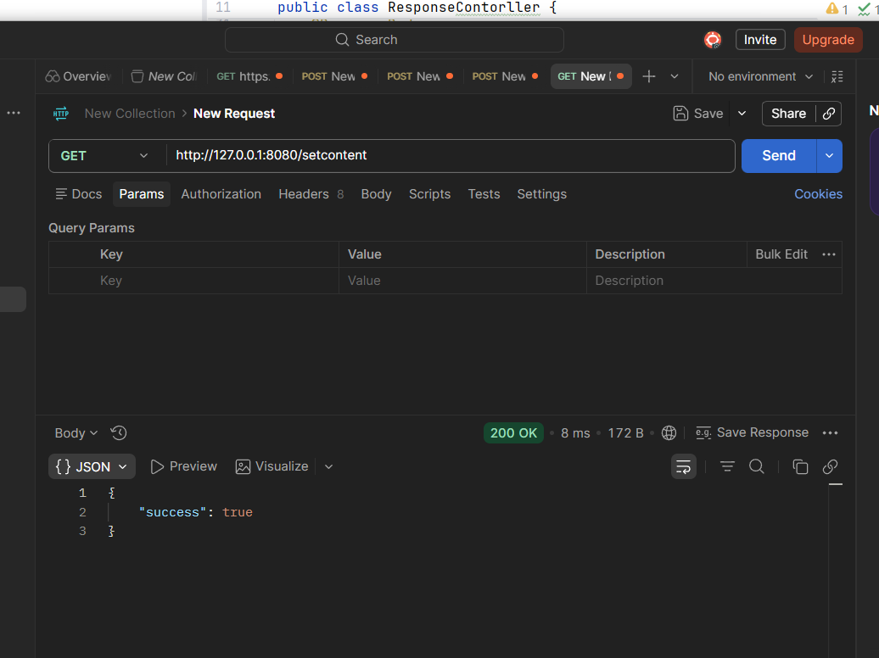This screenshot has width=879, height=658.
Task: Open the JSON format dropdown
Action: click(92, 466)
